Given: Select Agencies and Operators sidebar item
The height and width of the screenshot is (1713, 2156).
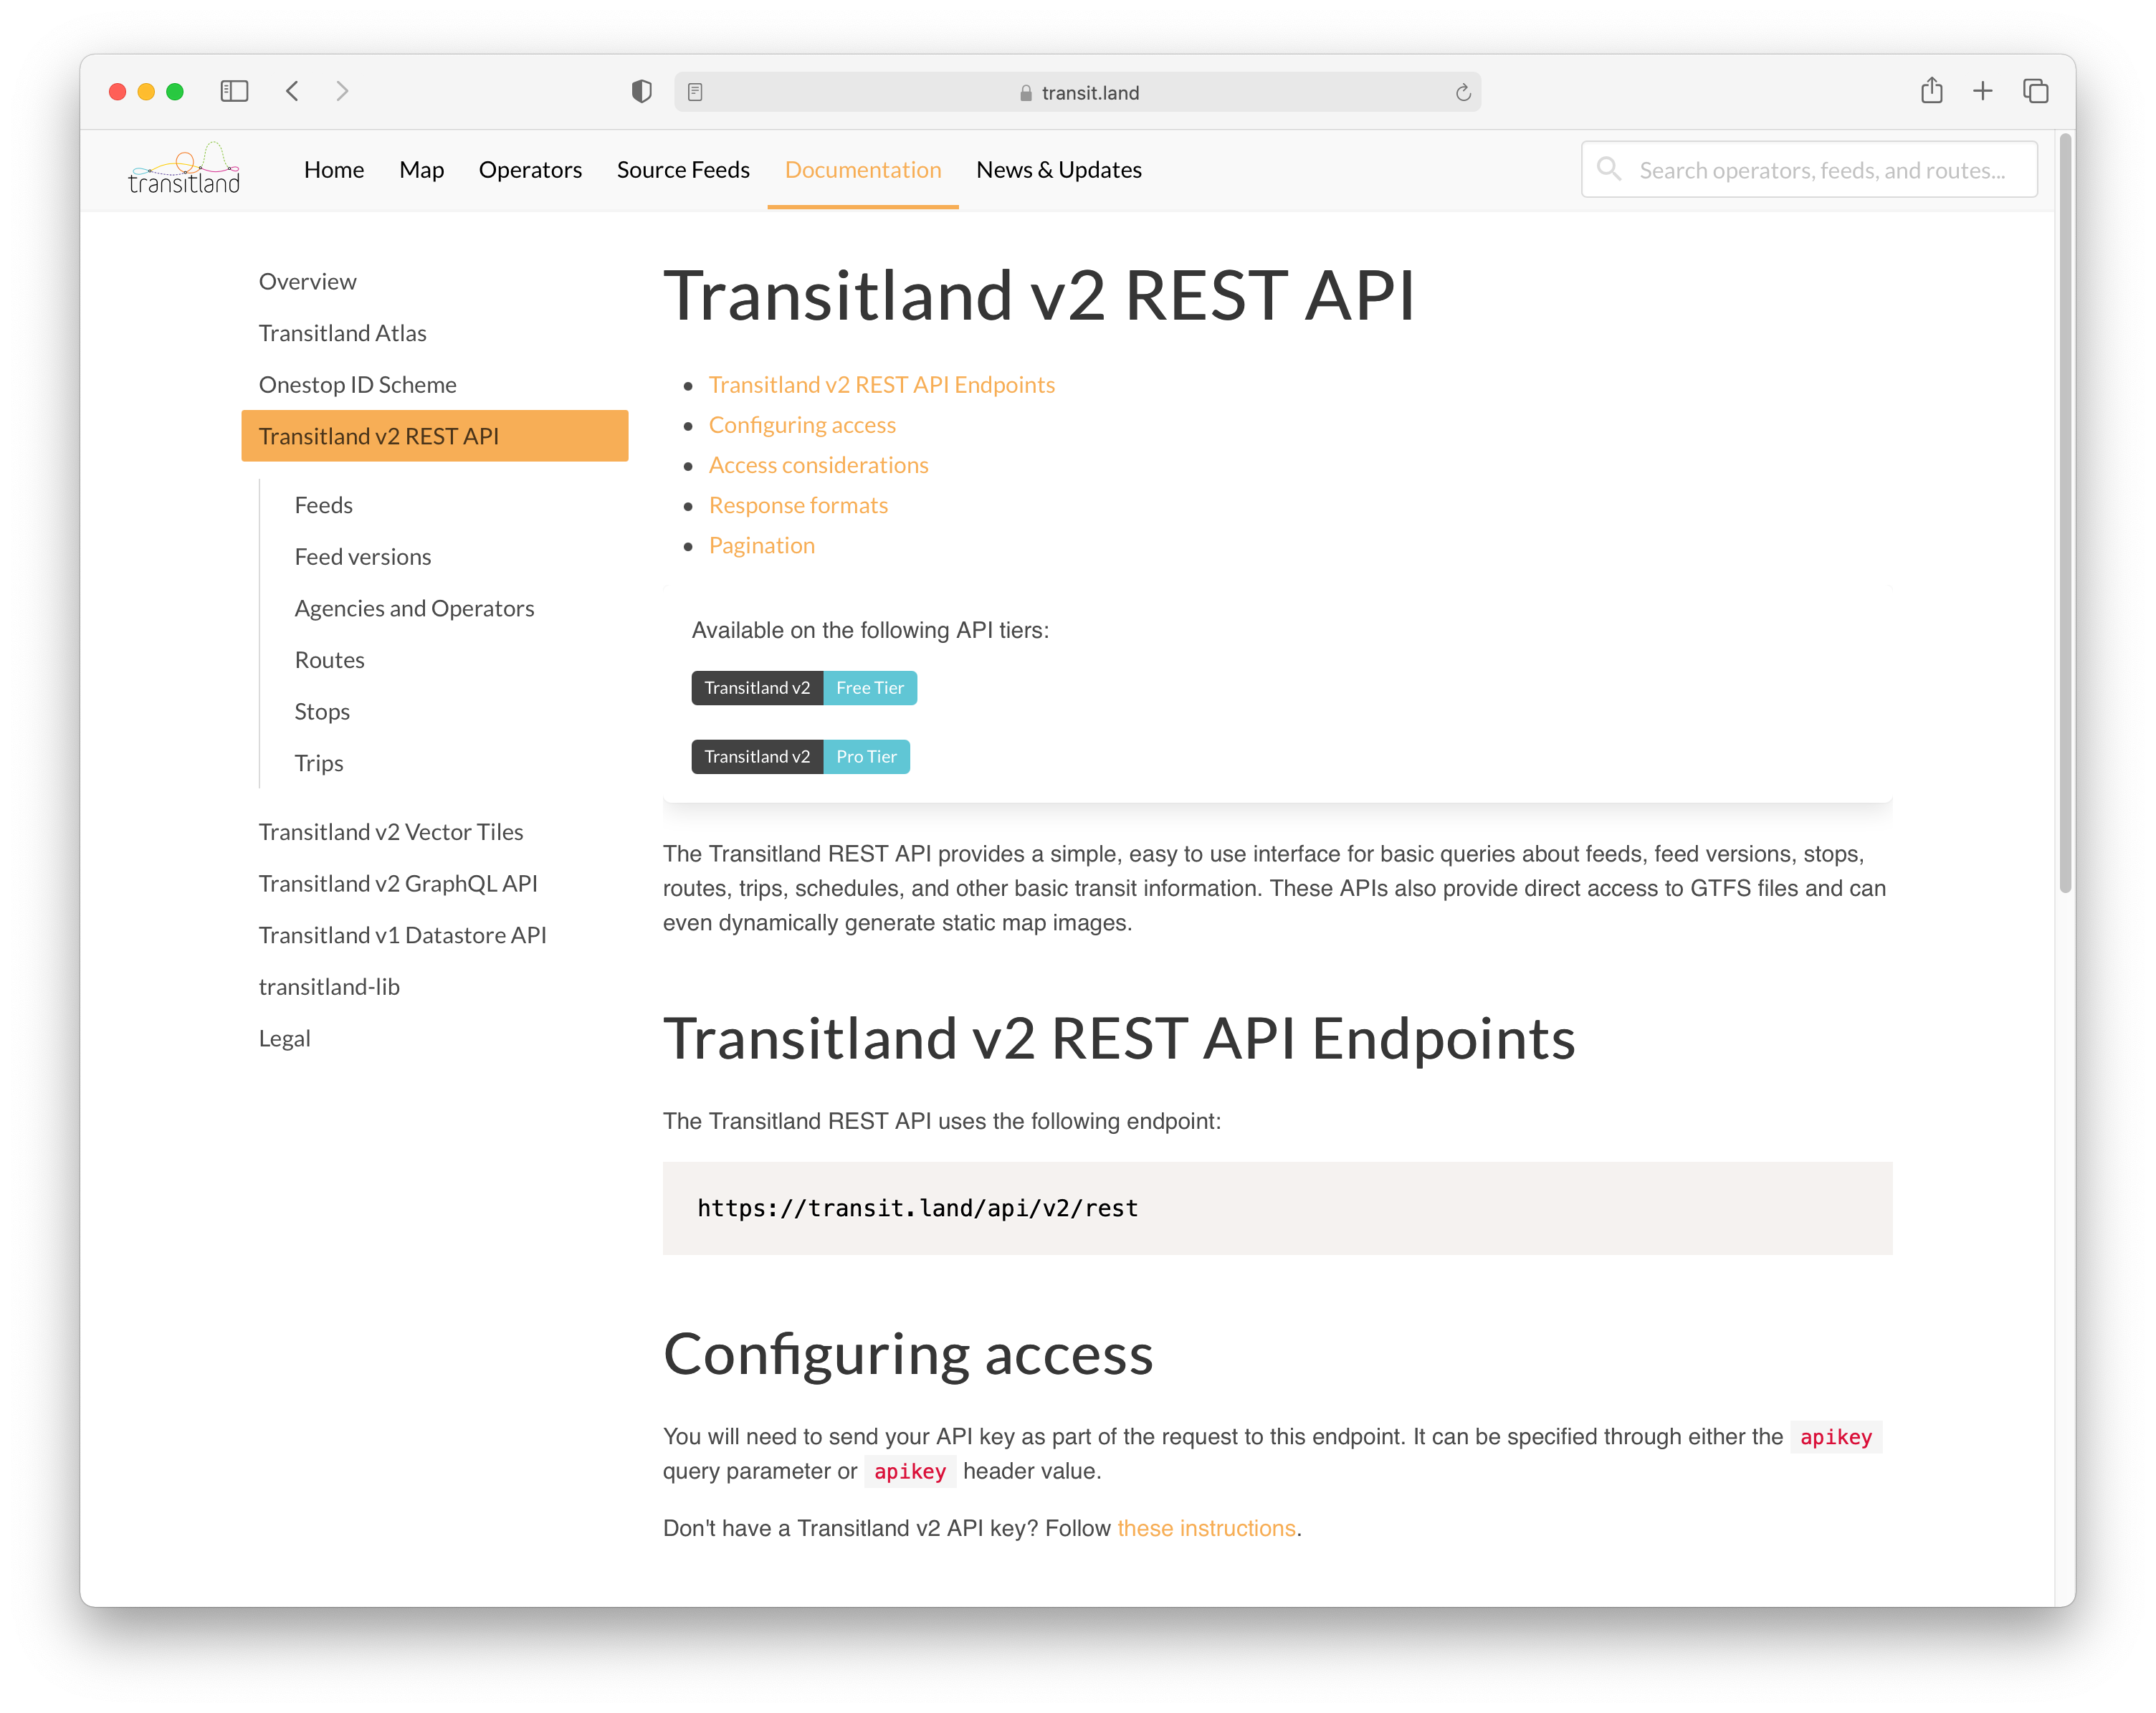Looking at the screenshot, I should pyautogui.click(x=414, y=609).
